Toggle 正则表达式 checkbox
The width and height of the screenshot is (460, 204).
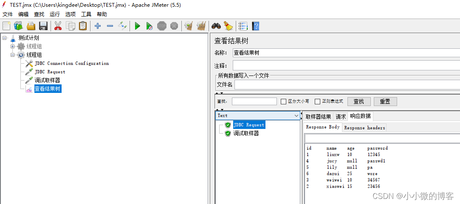click(x=317, y=101)
